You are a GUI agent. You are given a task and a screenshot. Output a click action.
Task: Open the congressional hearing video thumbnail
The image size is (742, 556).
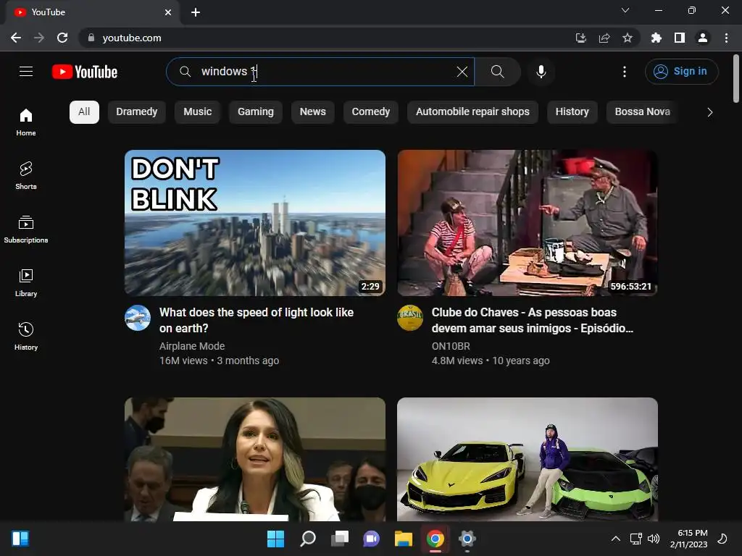[255, 459]
